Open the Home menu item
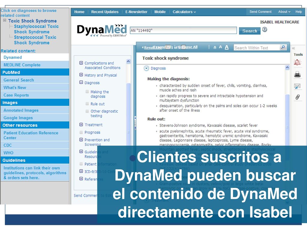 [79, 12]
